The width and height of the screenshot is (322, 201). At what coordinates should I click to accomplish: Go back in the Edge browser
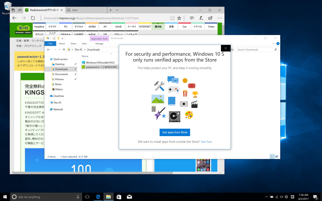pyautogui.click(x=14, y=18)
